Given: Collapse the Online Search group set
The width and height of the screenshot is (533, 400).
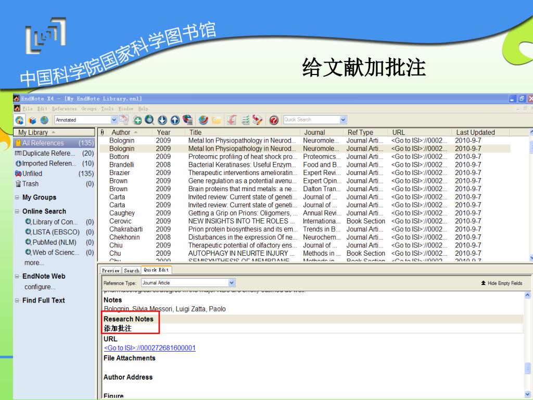Looking at the screenshot, I should 17,211.
